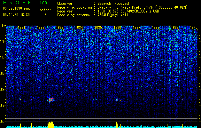The image size is (201, 128).
Task: Click the 0.8 kHz axis tick label
Action: [x=3, y=90]
